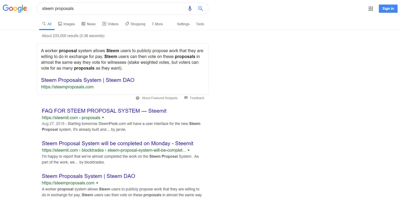Open featured snippet Steem Proposals System link
Image resolution: width=401 pixels, height=198 pixels.
88,80
